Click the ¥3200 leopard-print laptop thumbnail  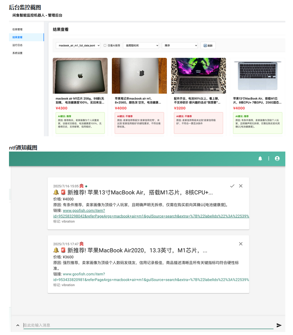[198, 76]
